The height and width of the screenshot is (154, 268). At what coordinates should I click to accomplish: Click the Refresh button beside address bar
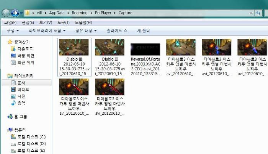point(258,13)
